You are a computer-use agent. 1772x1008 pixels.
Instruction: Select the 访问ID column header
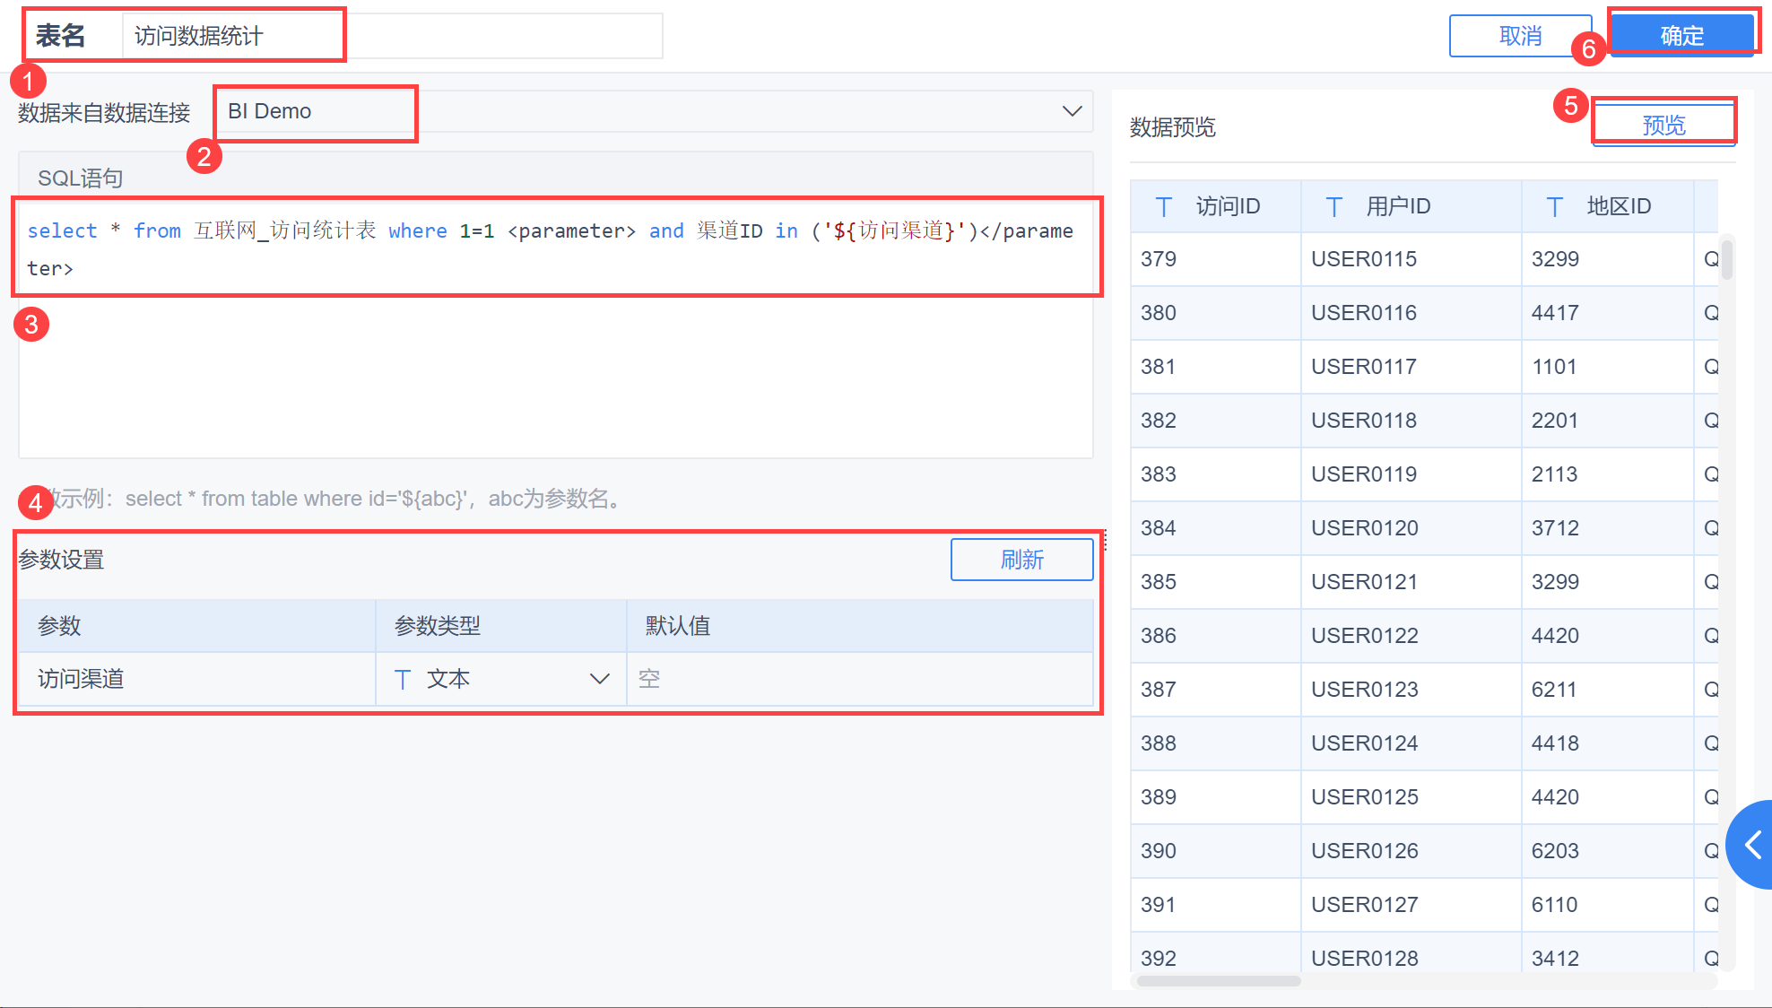[x=1227, y=207]
